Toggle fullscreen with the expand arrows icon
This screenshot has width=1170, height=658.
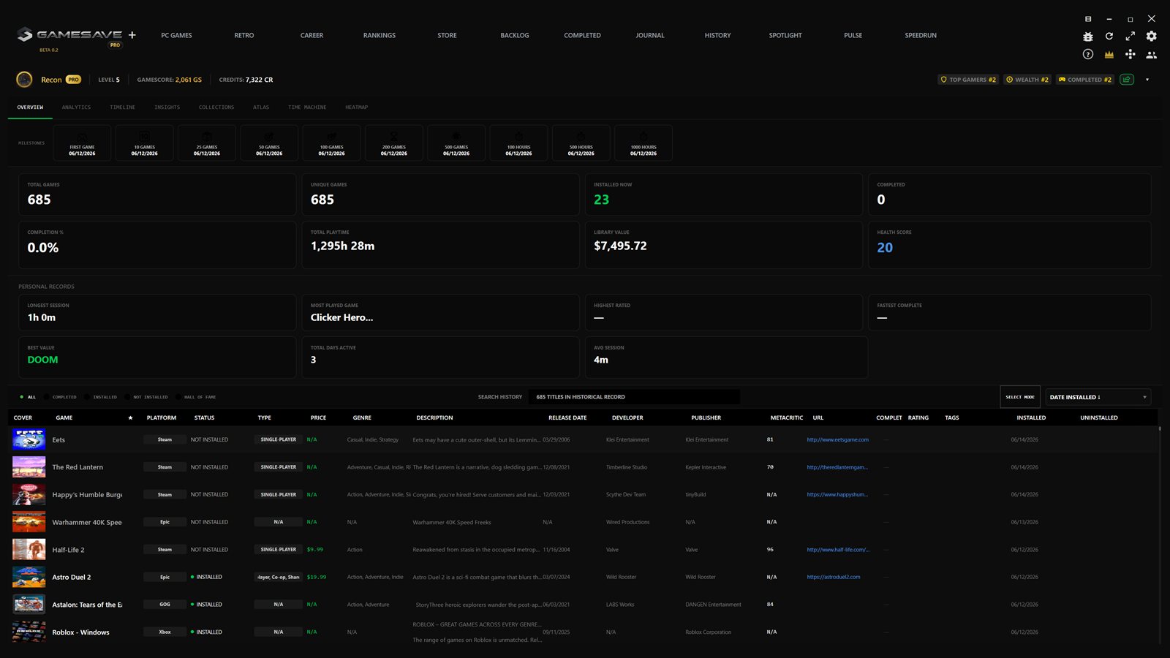coord(1130,36)
